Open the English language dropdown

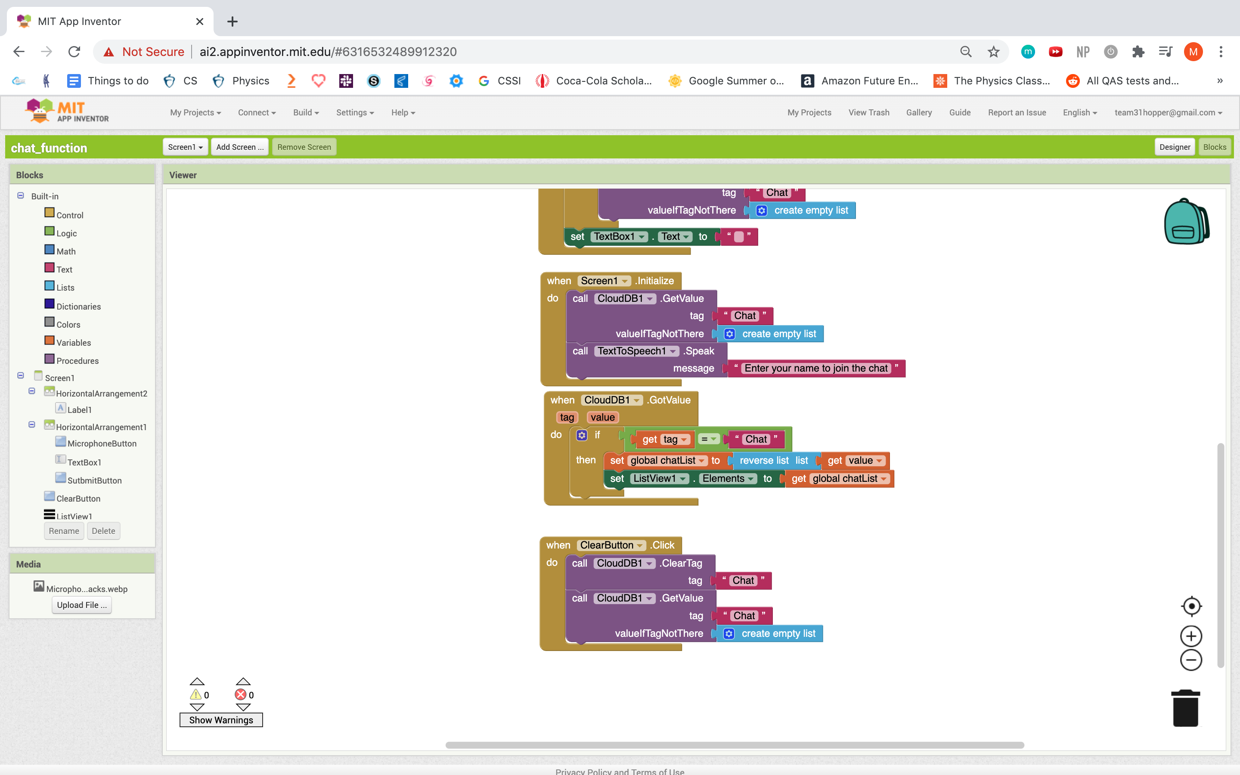1080,112
